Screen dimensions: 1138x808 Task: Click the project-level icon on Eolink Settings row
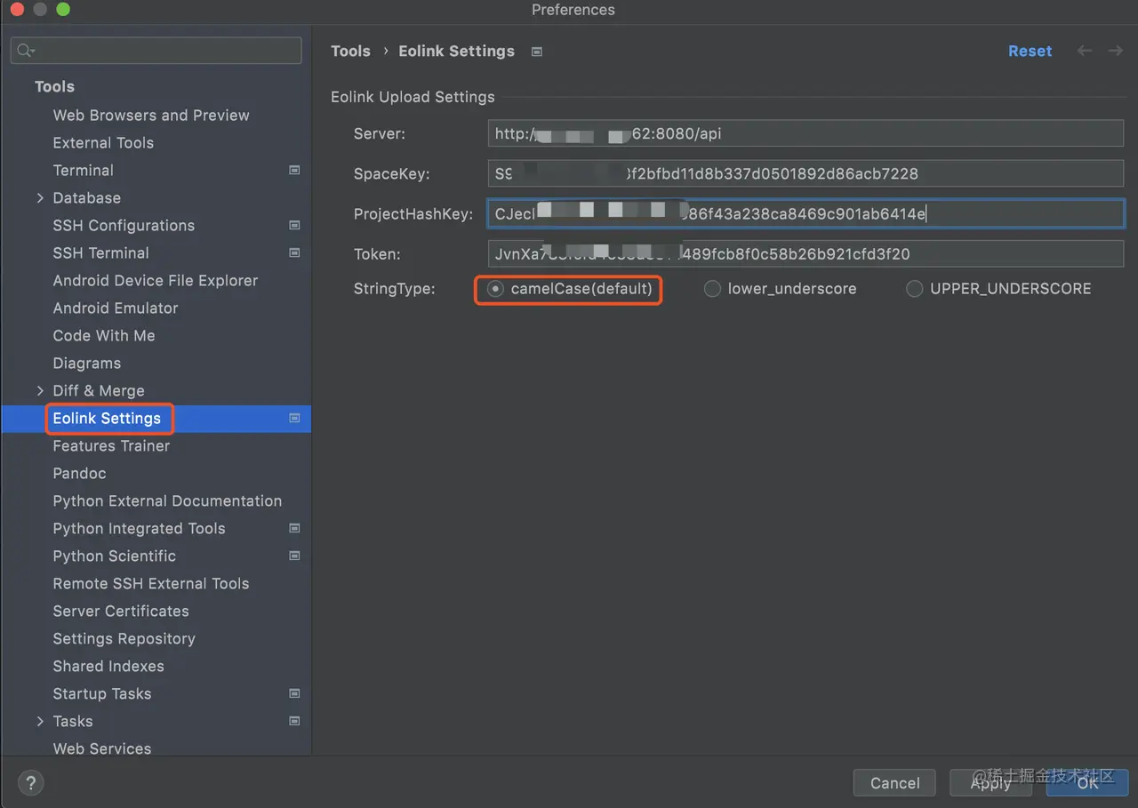coord(294,418)
